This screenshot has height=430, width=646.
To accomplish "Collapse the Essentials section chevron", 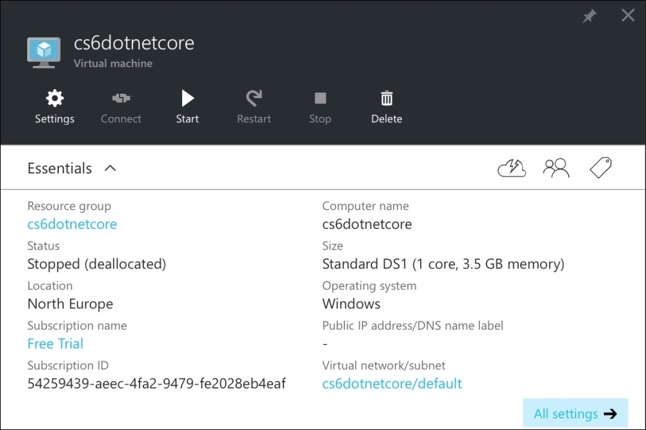I will coord(110,168).
